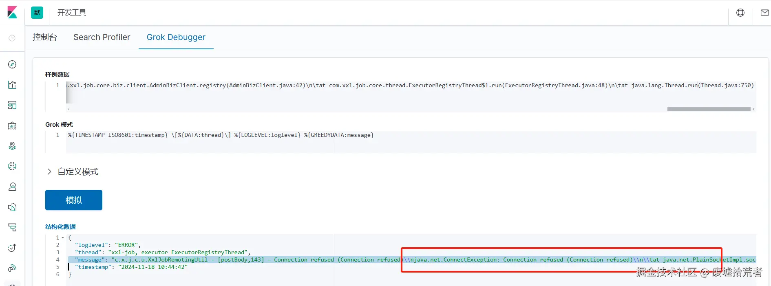The height and width of the screenshot is (286, 771).
Task: Open Discover via the compass icon
Action: click(12, 64)
